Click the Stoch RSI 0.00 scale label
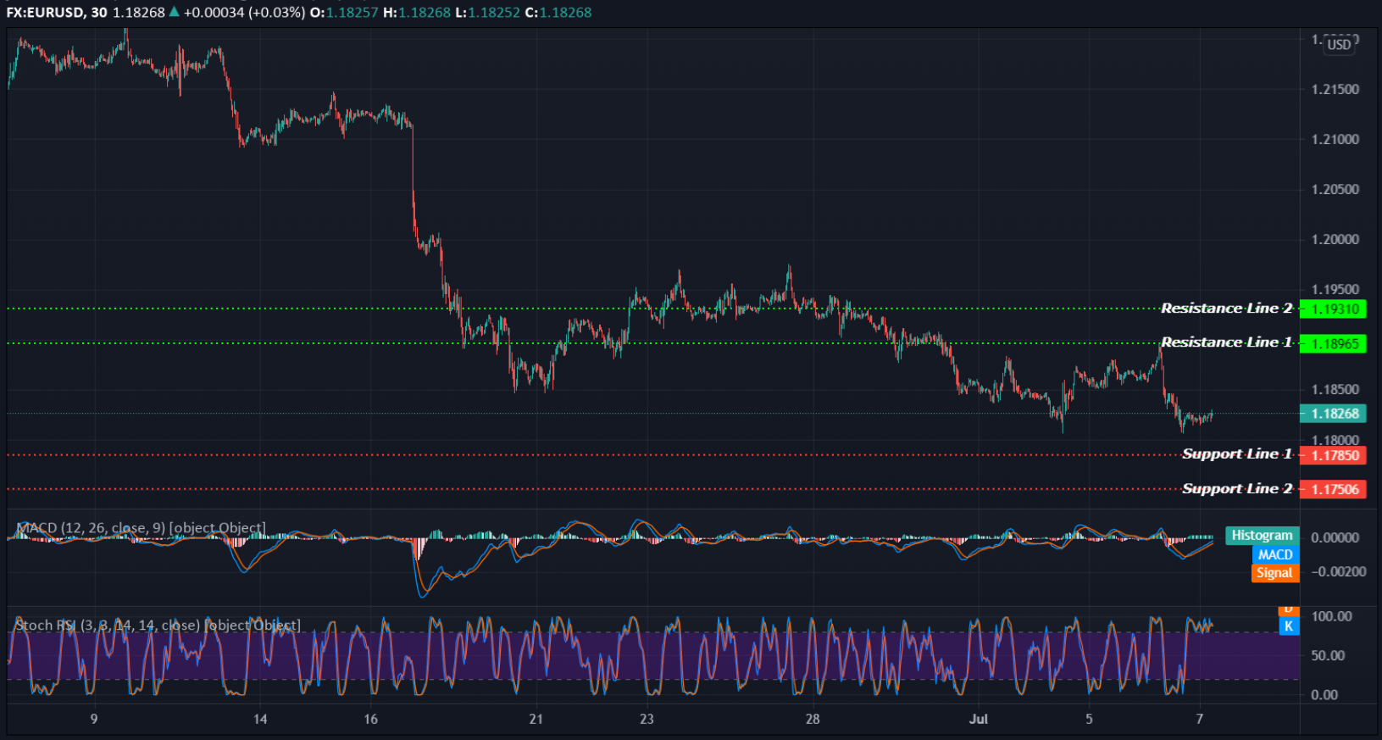1382x740 pixels. [x=1324, y=695]
